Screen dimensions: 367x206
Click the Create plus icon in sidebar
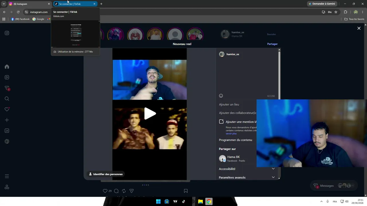click(7, 120)
